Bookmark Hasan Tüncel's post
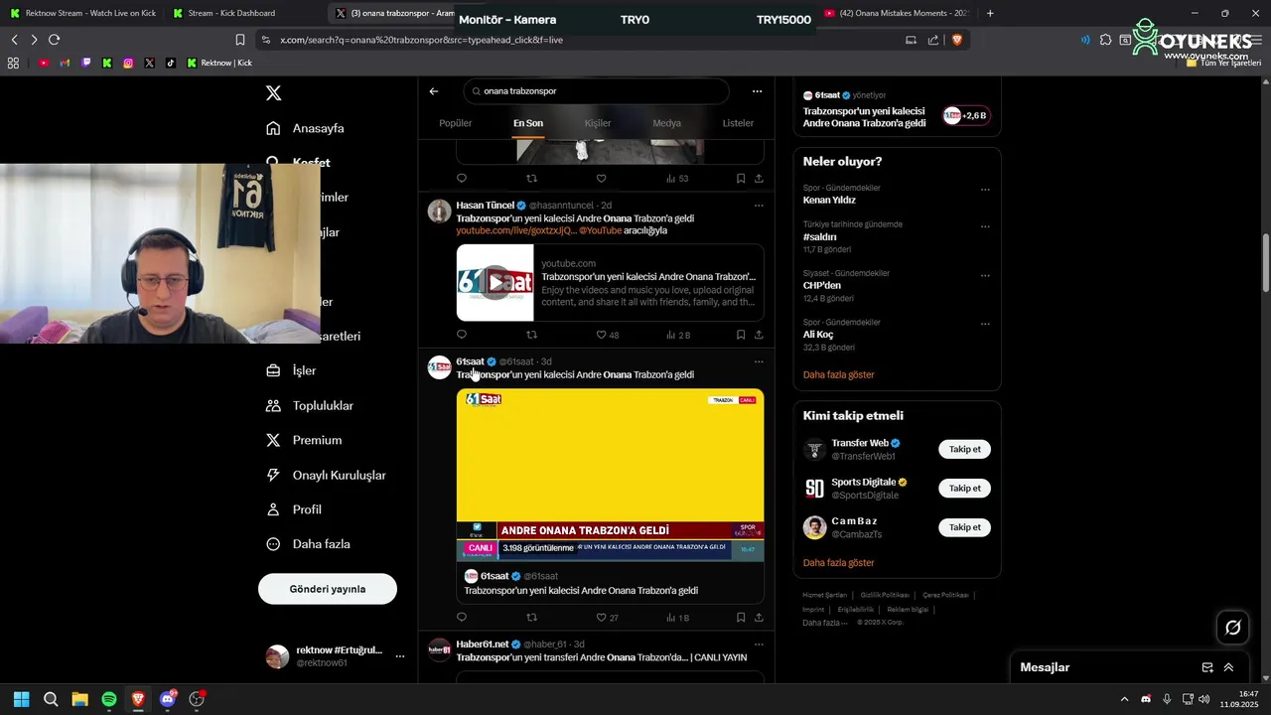Image resolution: width=1271 pixels, height=715 pixels. tap(741, 335)
